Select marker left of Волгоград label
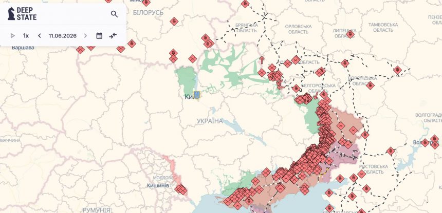 [425, 143]
